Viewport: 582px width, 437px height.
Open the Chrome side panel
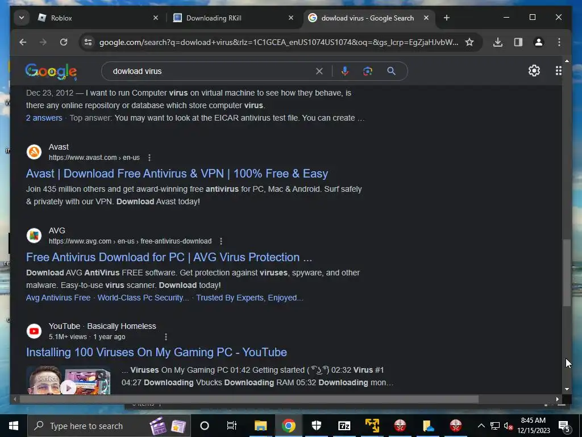(x=518, y=42)
